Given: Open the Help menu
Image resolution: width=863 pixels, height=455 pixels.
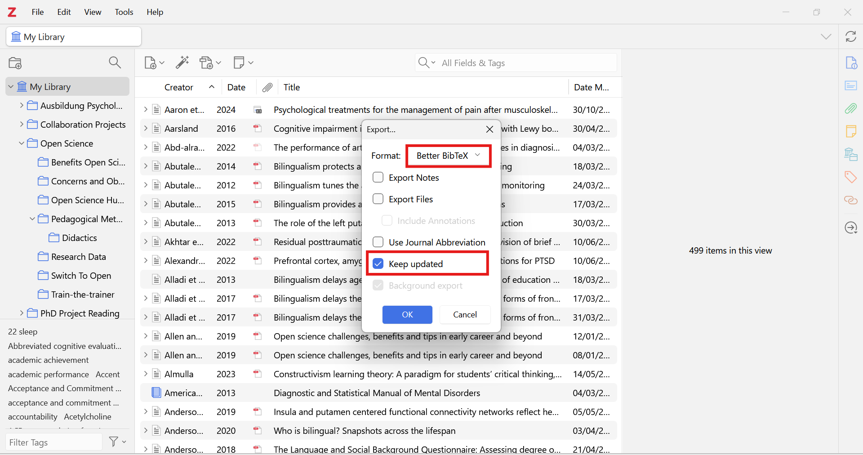Looking at the screenshot, I should tap(155, 12).
